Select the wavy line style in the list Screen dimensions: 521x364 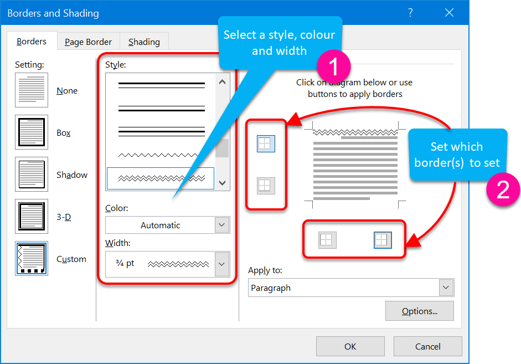[x=160, y=178]
